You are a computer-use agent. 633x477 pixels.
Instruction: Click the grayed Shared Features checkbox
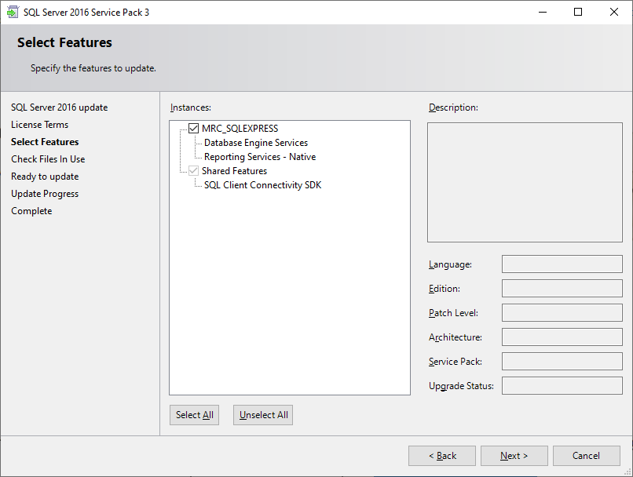pos(194,171)
